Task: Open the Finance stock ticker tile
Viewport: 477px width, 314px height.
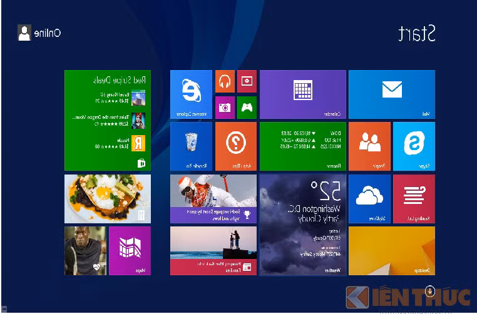Action: coord(302,146)
